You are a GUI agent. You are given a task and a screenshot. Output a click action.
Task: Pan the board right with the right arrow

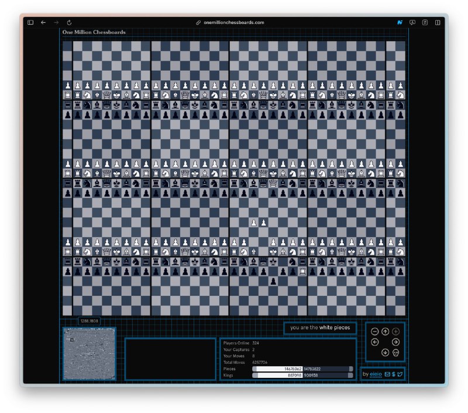(396, 342)
